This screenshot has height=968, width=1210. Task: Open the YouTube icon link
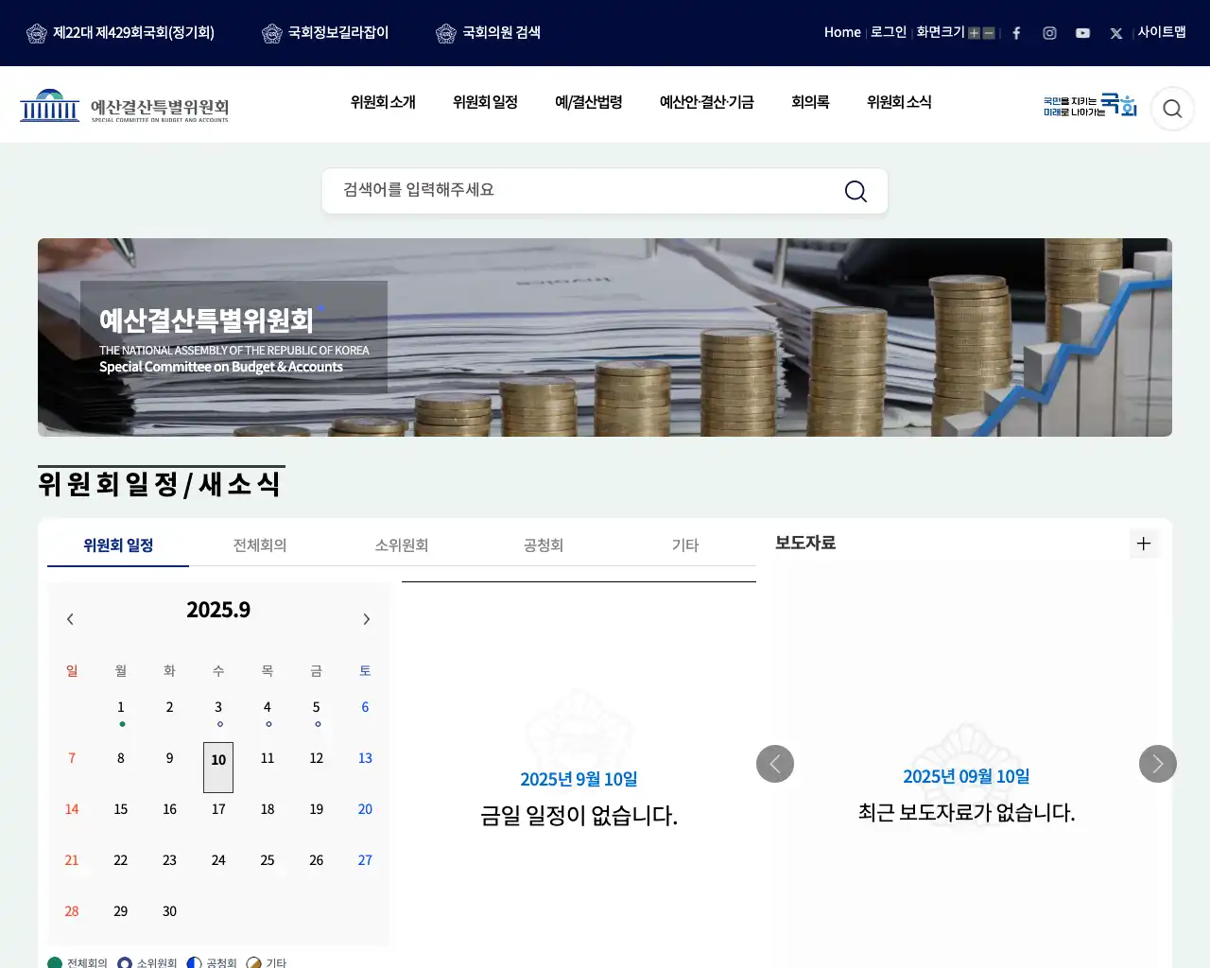point(1082,33)
